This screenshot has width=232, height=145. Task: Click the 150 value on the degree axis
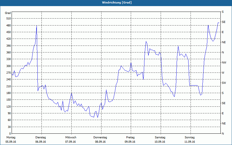(9, 100)
